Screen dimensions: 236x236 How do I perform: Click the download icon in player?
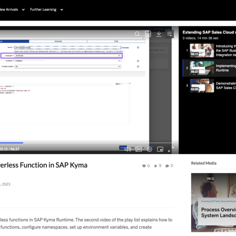pos(159,34)
